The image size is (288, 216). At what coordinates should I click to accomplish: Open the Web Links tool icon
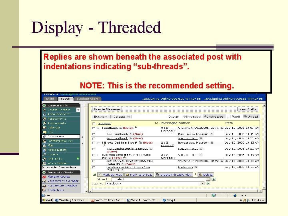pyautogui.click(x=44, y=159)
